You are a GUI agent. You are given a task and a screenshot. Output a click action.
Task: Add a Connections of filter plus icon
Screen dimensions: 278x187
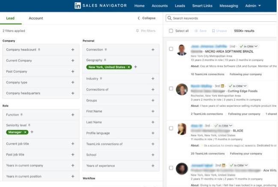pos(153,89)
